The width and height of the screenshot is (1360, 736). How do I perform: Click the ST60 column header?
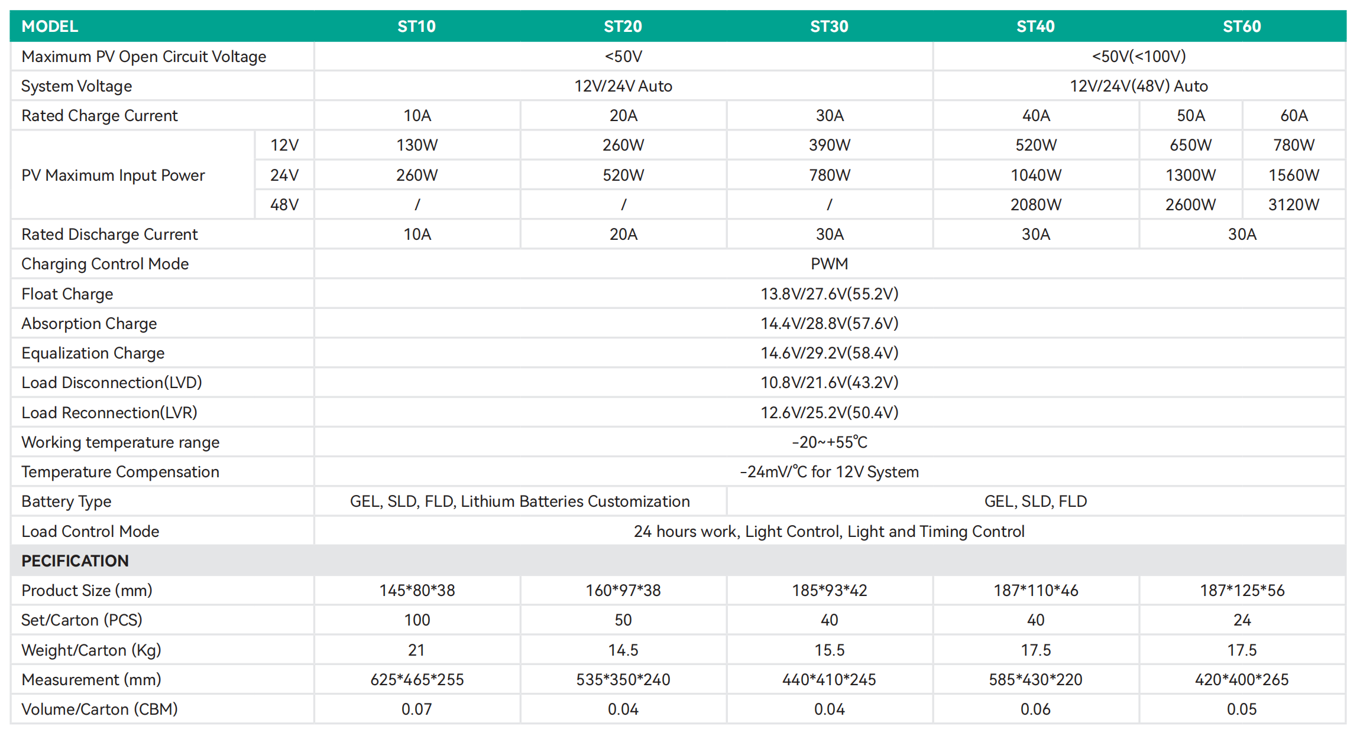(x=1242, y=27)
